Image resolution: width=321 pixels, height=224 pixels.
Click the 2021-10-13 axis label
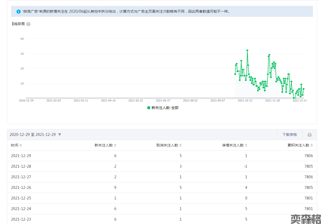click(x=245, y=101)
